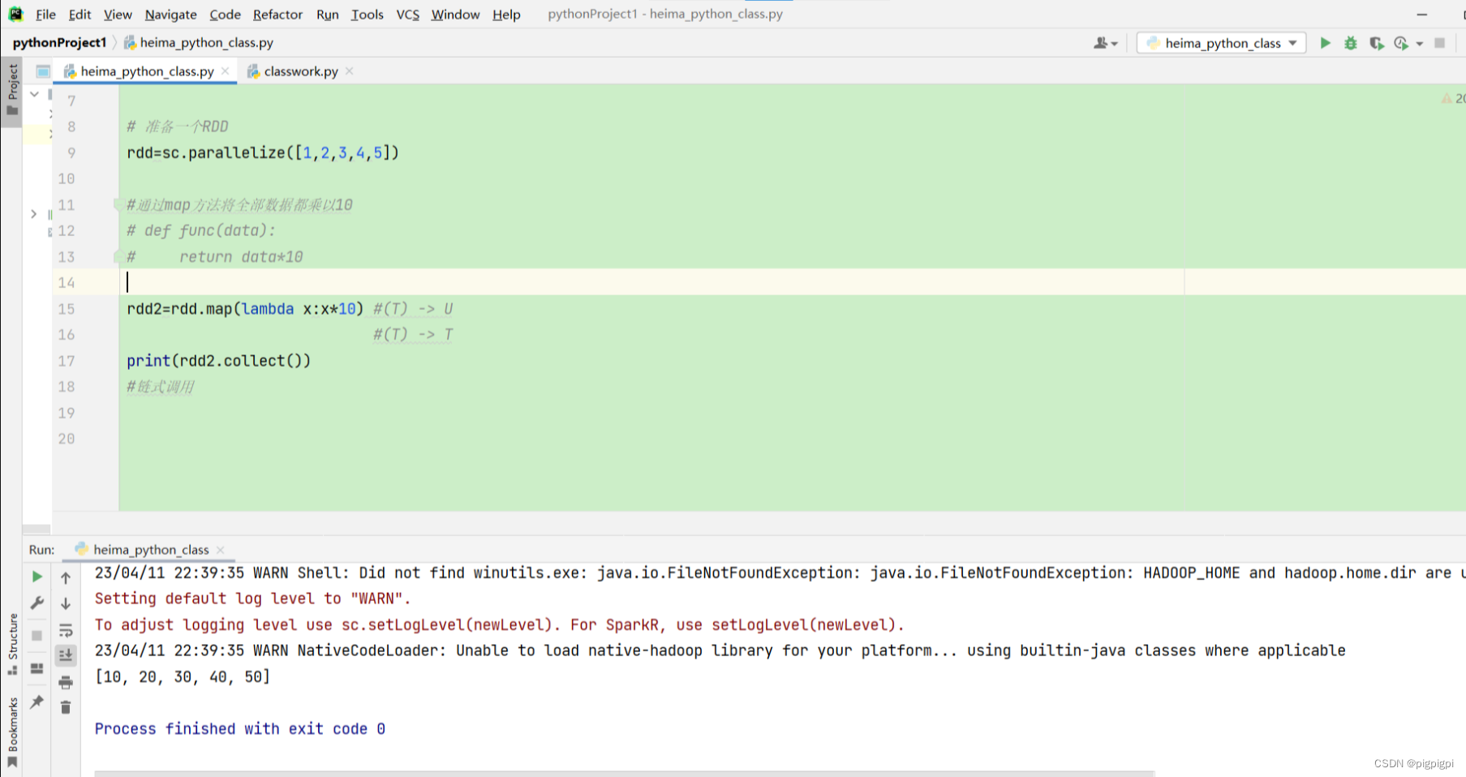The height and width of the screenshot is (777, 1466).
Task: Open run configuration wrench settings
Action: (37, 603)
